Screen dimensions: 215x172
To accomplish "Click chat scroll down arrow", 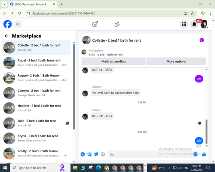I will tap(206, 146).
